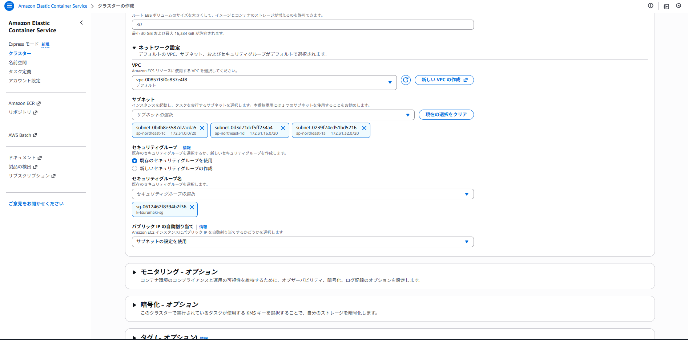This screenshot has height=340, width=688.
Task: Click the クラスターの作成 breadcrumb text
Action: click(116, 6)
